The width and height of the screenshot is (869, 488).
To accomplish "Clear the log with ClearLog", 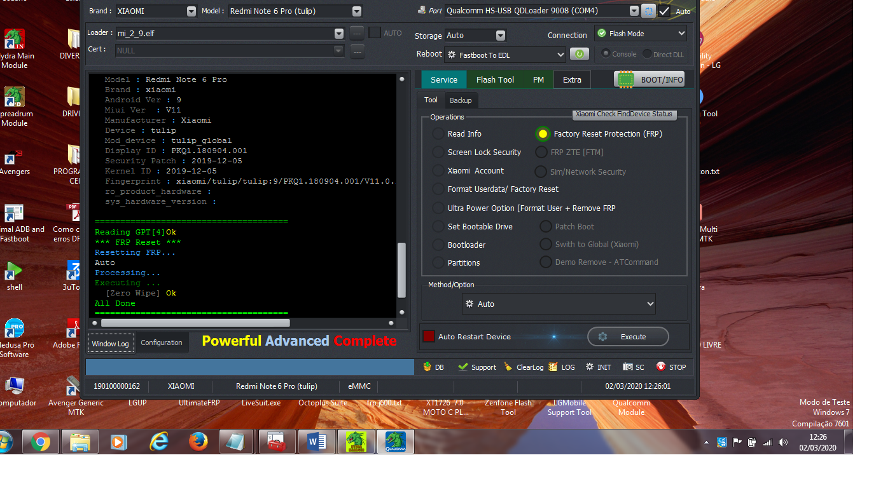I will pyautogui.click(x=524, y=367).
